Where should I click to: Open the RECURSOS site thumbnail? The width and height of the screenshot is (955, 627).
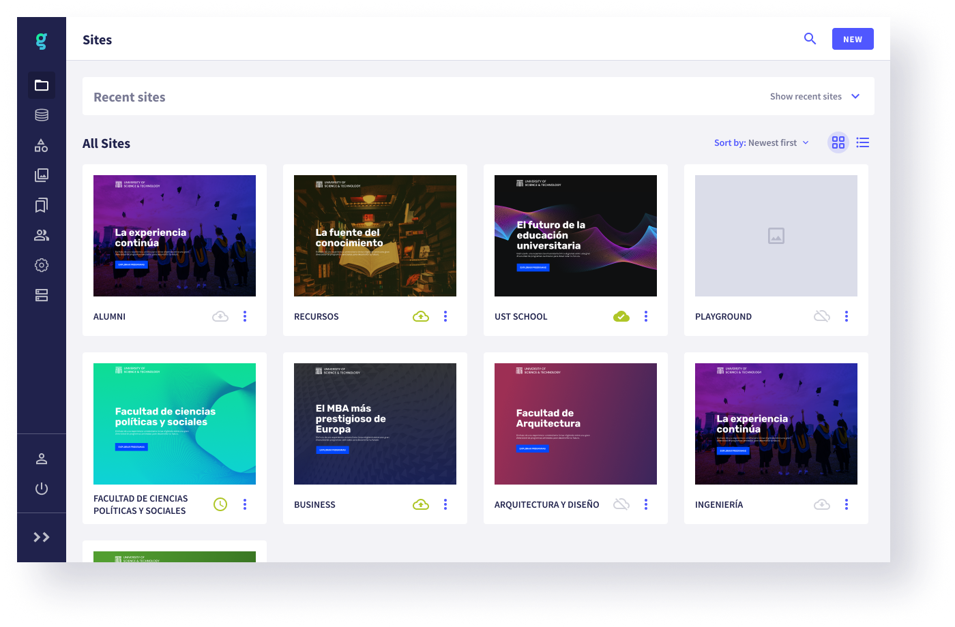click(375, 236)
